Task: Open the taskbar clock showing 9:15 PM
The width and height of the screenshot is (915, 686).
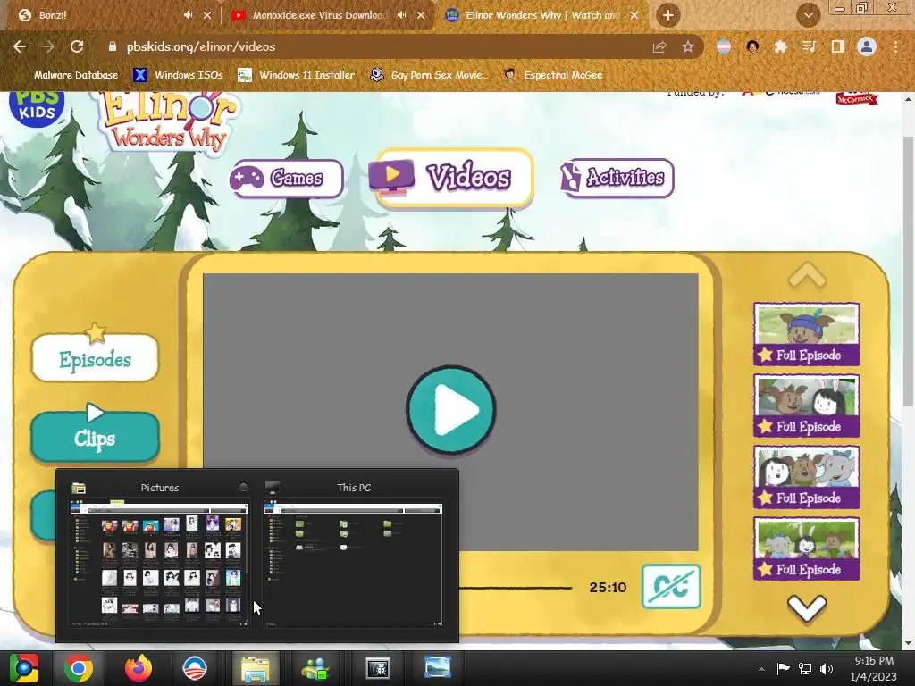Action: coord(874,668)
